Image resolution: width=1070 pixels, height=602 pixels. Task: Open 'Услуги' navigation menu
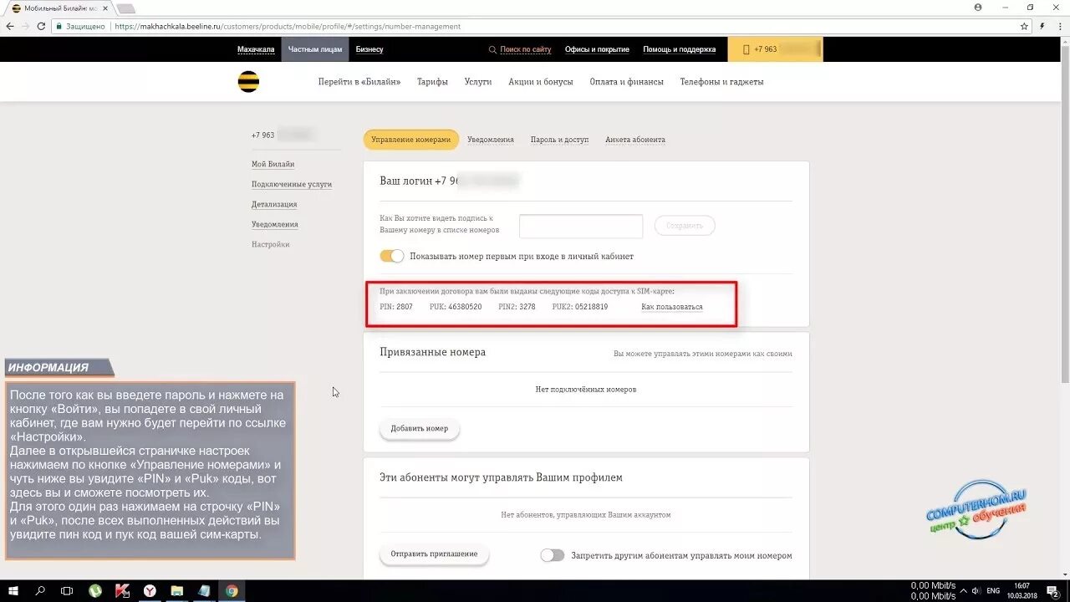pyautogui.click(x=478, y=82)
